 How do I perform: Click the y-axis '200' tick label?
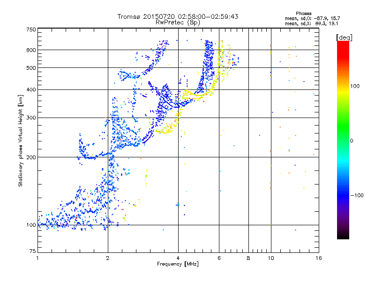coord(31,157)
